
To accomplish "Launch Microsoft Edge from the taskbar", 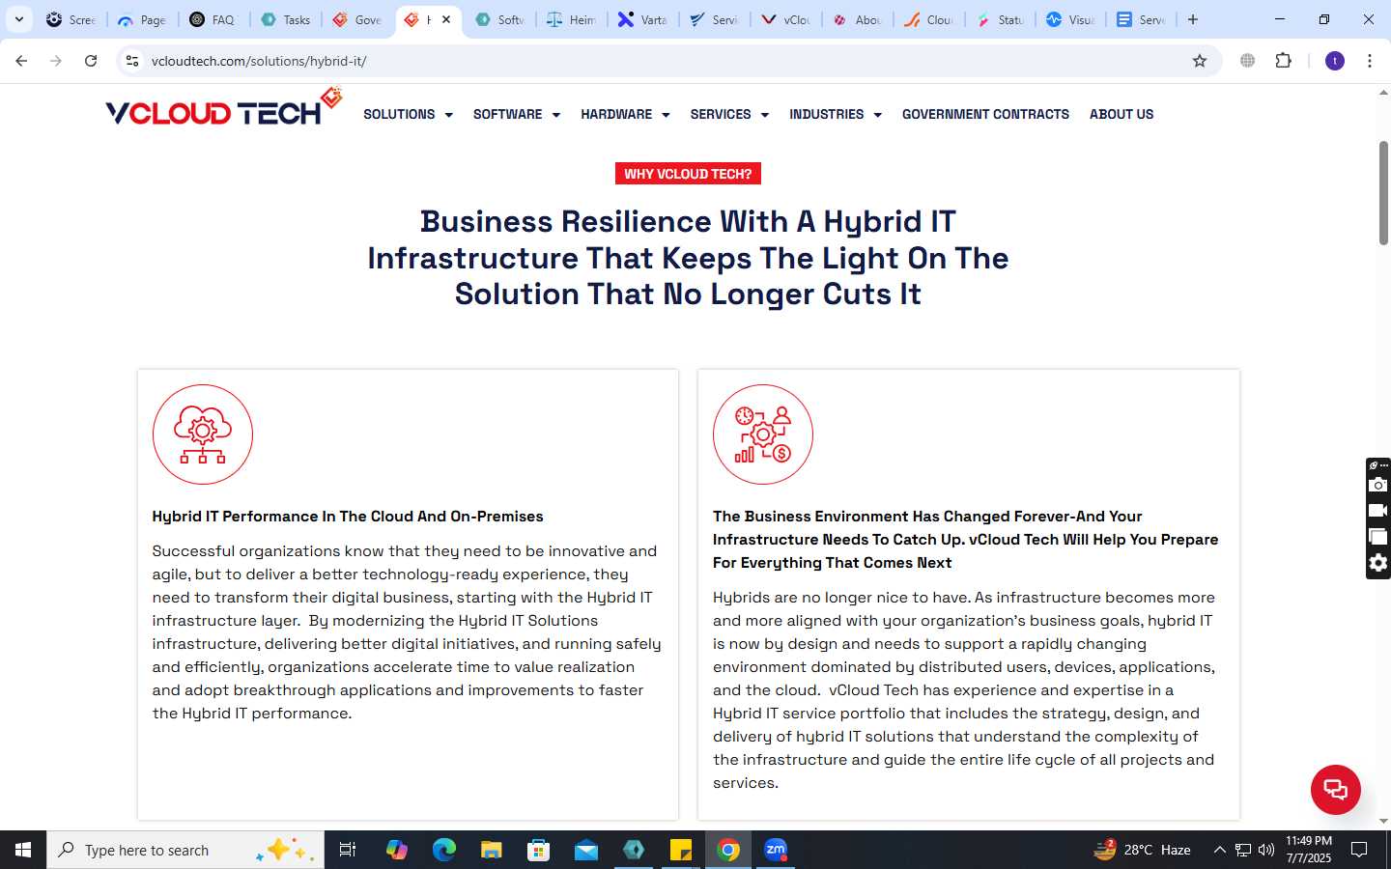I will pos(444,850).
